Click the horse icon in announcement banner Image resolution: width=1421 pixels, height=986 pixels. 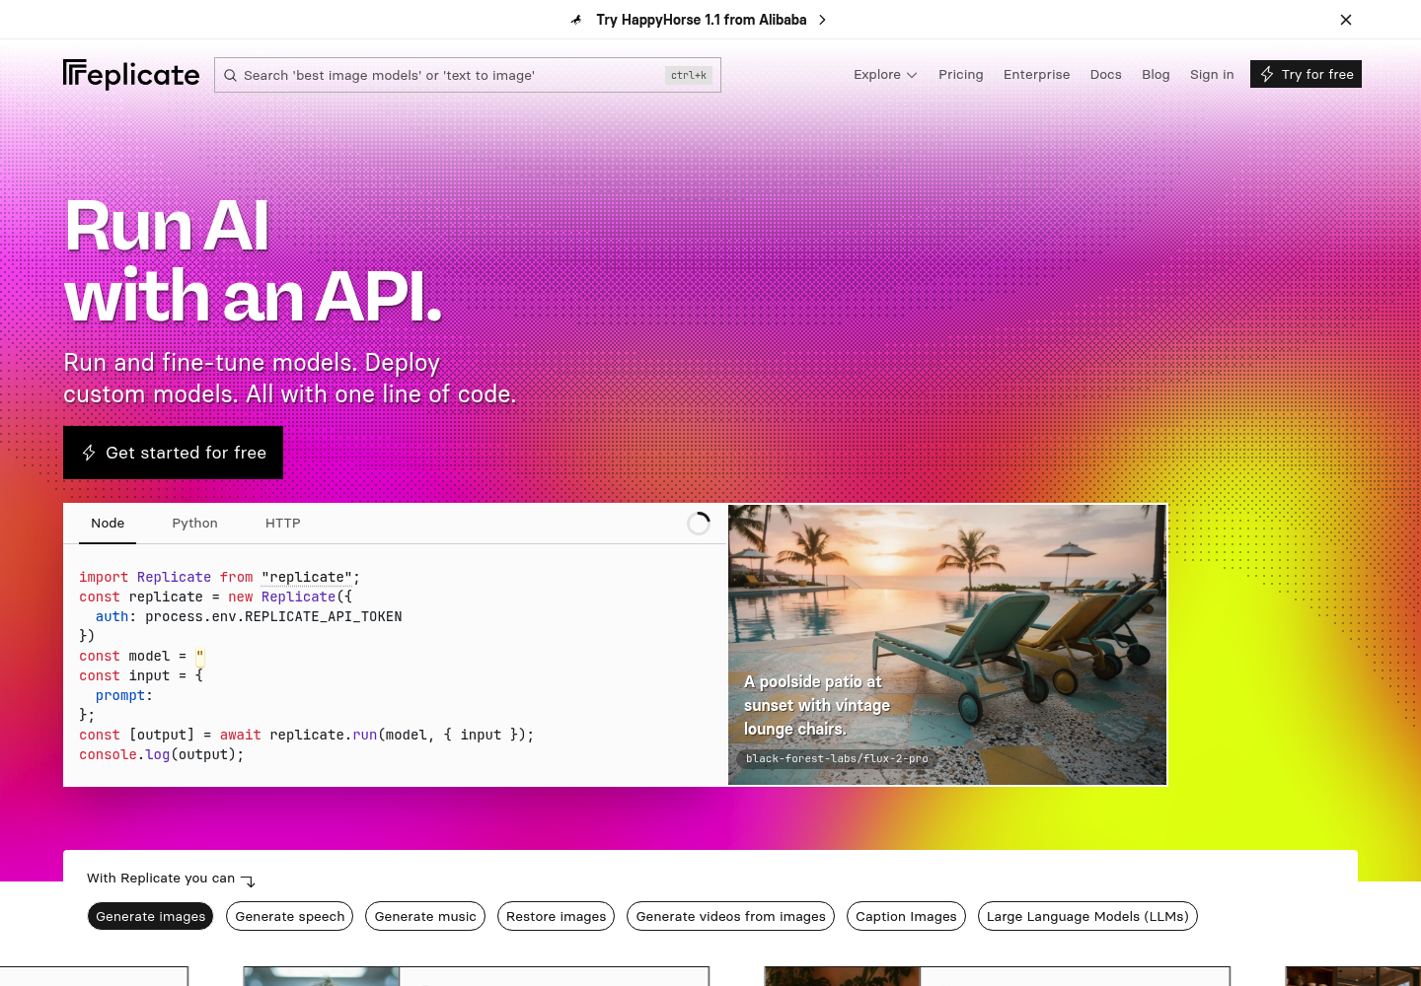576,20
